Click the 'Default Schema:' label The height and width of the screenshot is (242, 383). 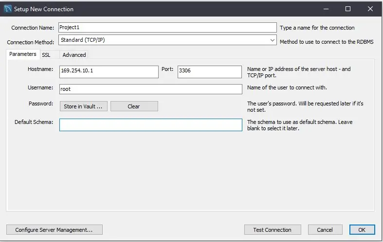[34, 122]
